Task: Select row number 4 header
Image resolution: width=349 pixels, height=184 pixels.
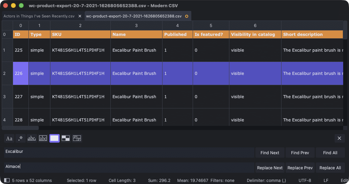Action: pos(7,117)
